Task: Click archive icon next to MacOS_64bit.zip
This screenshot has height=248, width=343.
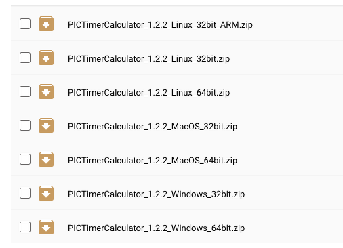Action: pos(46,159)
